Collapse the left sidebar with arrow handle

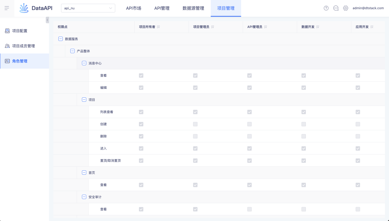47,20
